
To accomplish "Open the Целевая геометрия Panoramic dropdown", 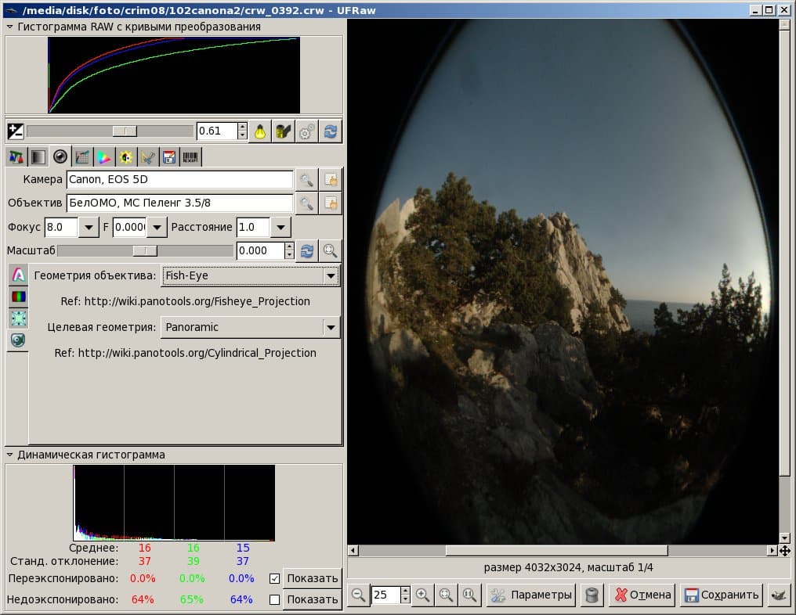I will (x=251, y=328).
